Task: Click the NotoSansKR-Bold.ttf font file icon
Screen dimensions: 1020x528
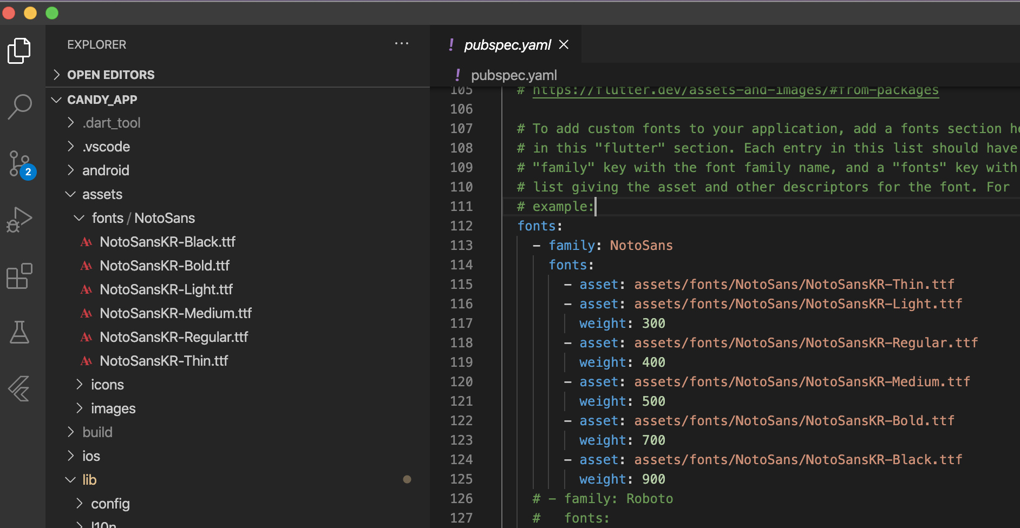Action: click(87, 265)
